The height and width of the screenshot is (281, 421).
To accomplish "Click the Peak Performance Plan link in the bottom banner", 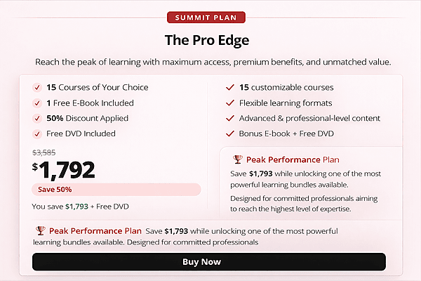I will coord(95,231).
